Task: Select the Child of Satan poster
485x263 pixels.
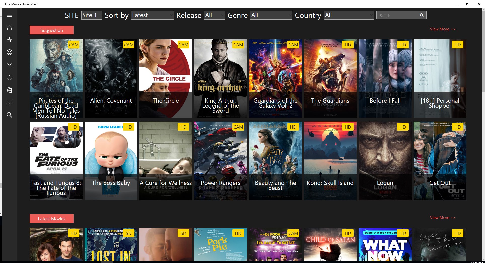Action: point(330,244)
